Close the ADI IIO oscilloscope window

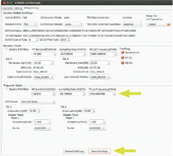4,3
